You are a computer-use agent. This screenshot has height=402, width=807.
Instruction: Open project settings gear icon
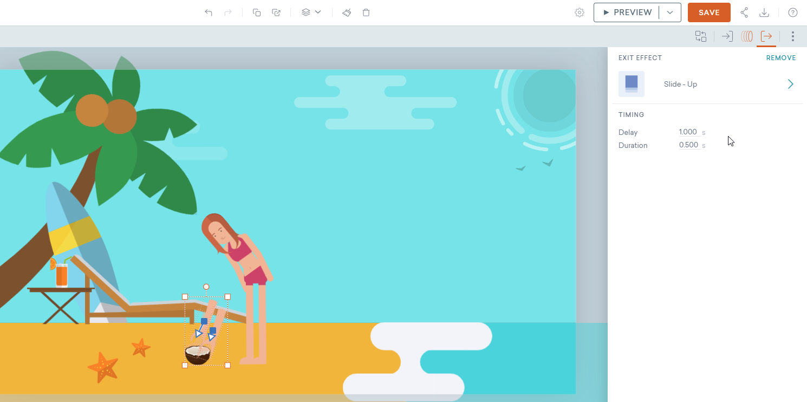pos(580,12)
